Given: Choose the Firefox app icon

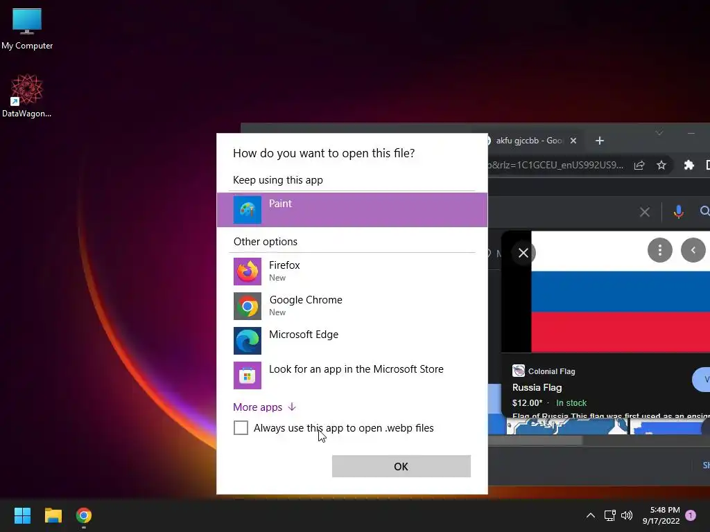Looking at the screenshot, I should [x=248, y=272].
